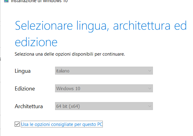The height and width of the screenshot is (136, 193).
Task: Click the "Architettura" field label
Action: click(x=29, y=106)
